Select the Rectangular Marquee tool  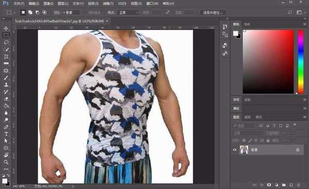6,35
